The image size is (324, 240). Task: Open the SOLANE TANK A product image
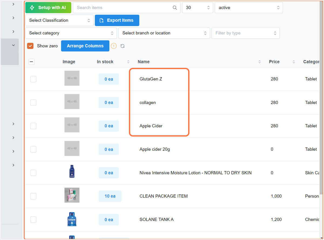72,219
